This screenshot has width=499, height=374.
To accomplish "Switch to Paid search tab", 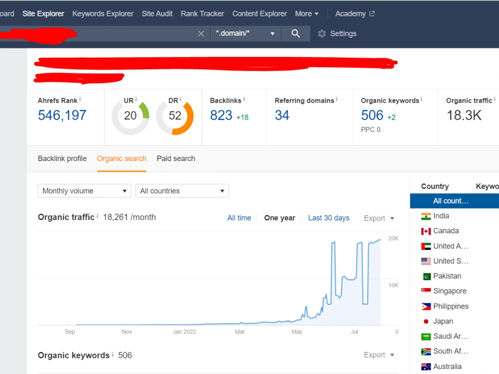I will pos(176,159).
